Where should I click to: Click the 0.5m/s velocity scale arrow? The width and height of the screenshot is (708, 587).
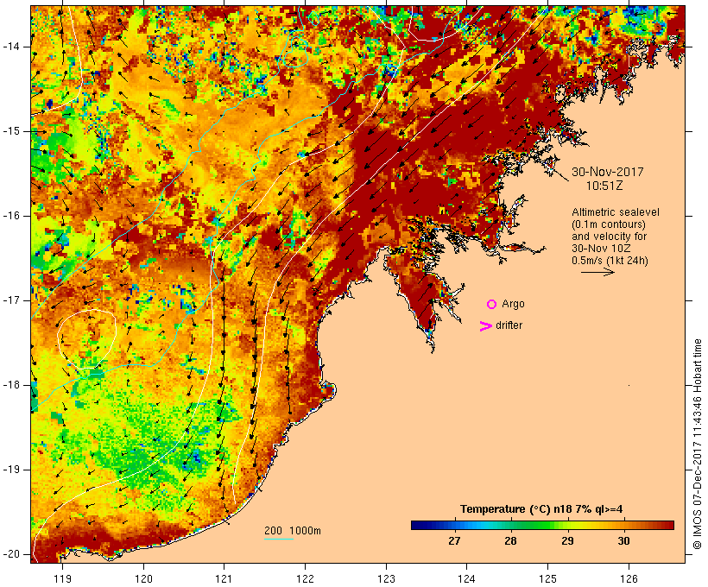(x=597, y=272)
